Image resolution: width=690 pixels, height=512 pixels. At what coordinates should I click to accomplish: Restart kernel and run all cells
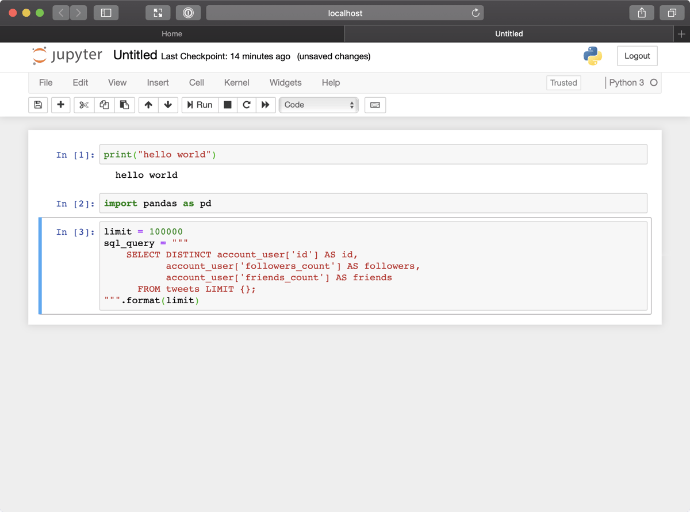pyautogui.click(x=265, y=105)
